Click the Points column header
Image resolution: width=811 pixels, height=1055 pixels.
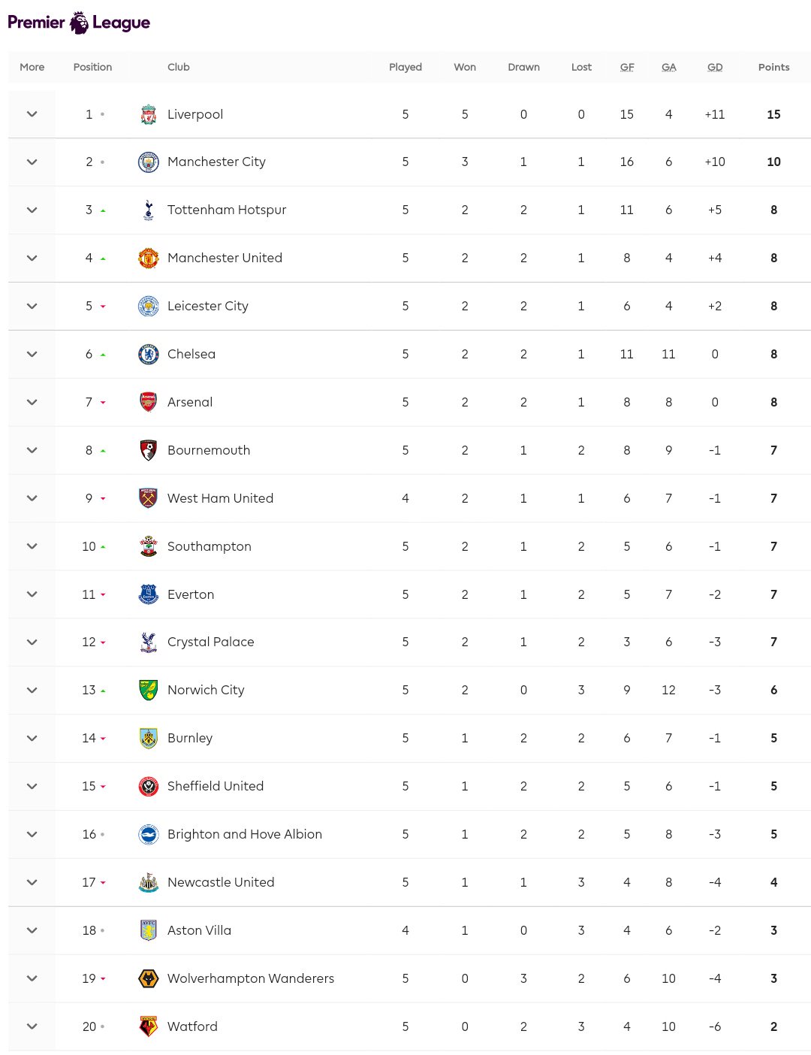pyautogui.click(x=773, y=67)
